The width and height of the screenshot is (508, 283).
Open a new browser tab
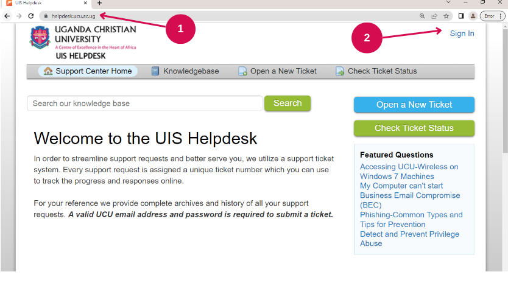99,3
